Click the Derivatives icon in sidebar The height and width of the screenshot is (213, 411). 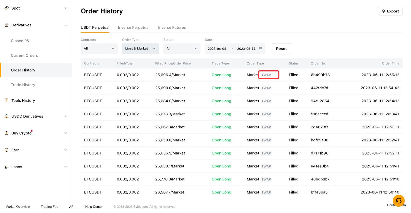7,25
